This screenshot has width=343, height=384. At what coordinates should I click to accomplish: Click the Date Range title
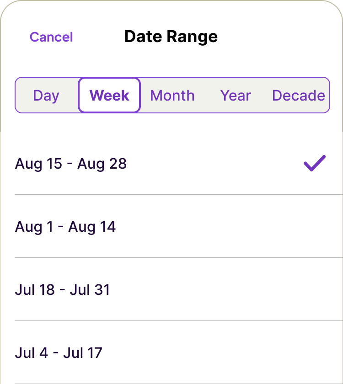coord(171,37)
